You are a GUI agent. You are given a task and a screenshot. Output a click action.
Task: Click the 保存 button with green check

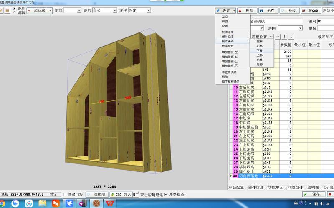tap(314, 194)
